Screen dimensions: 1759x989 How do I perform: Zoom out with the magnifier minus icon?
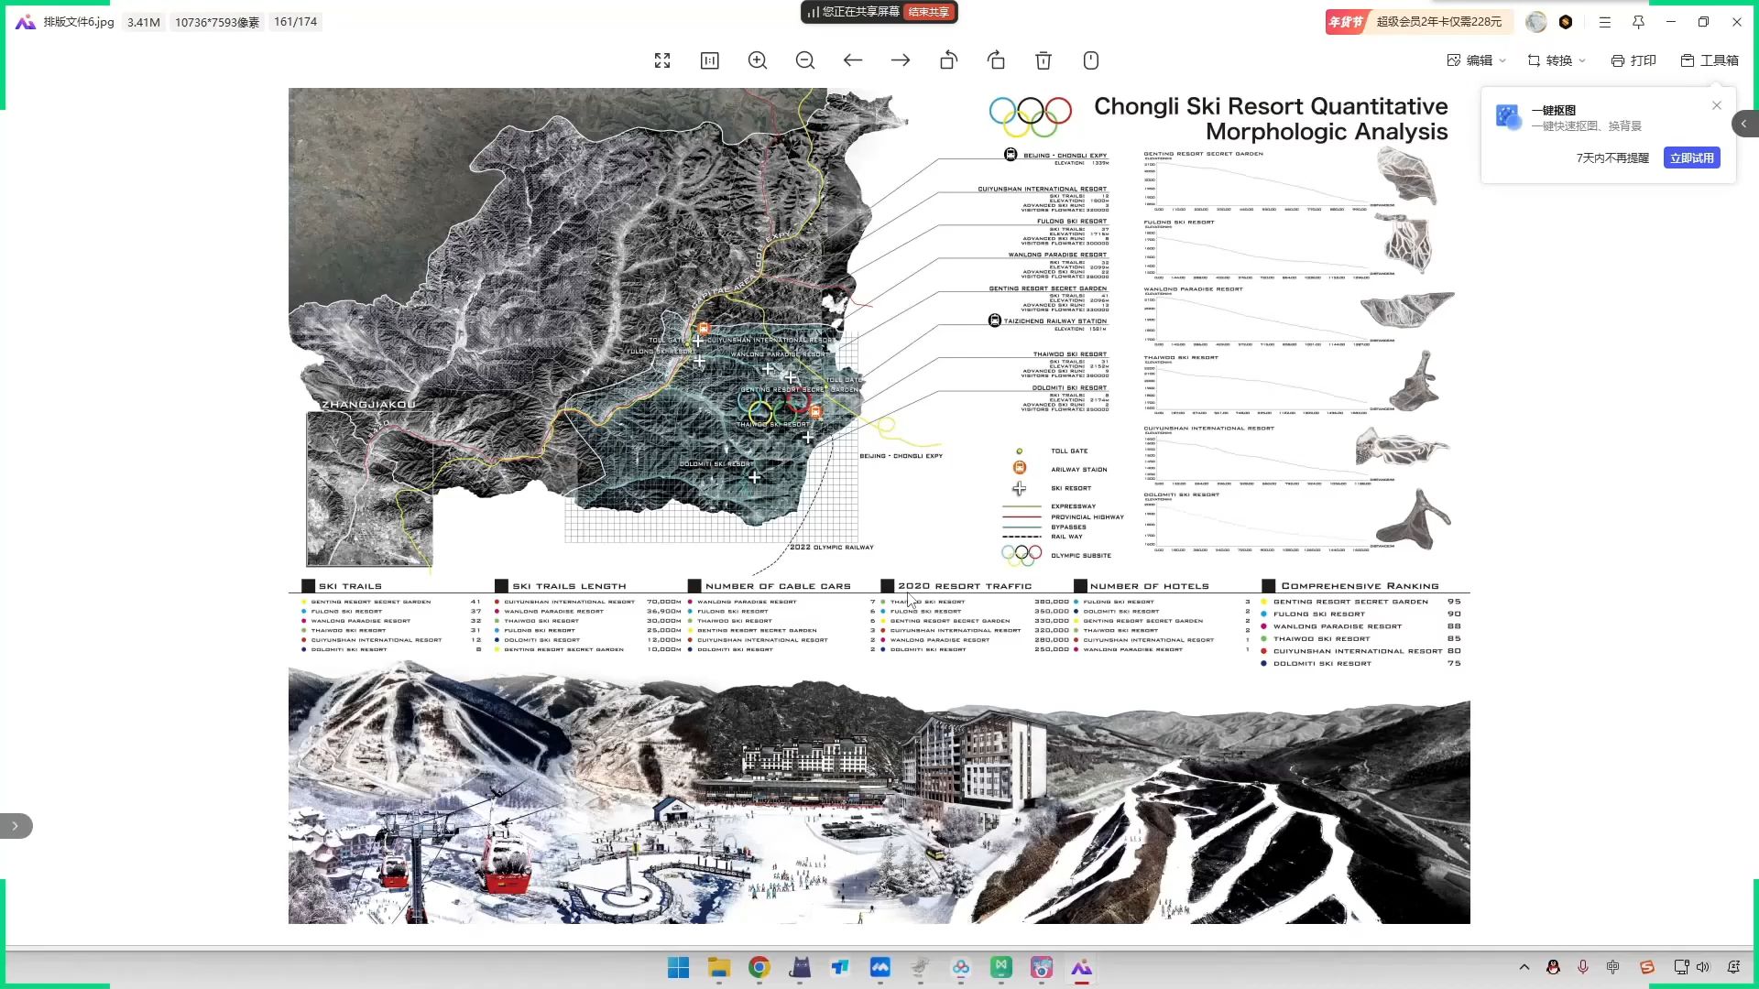[805, 60]
